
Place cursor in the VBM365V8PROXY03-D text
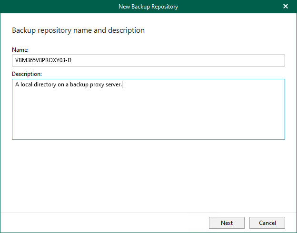43,60
